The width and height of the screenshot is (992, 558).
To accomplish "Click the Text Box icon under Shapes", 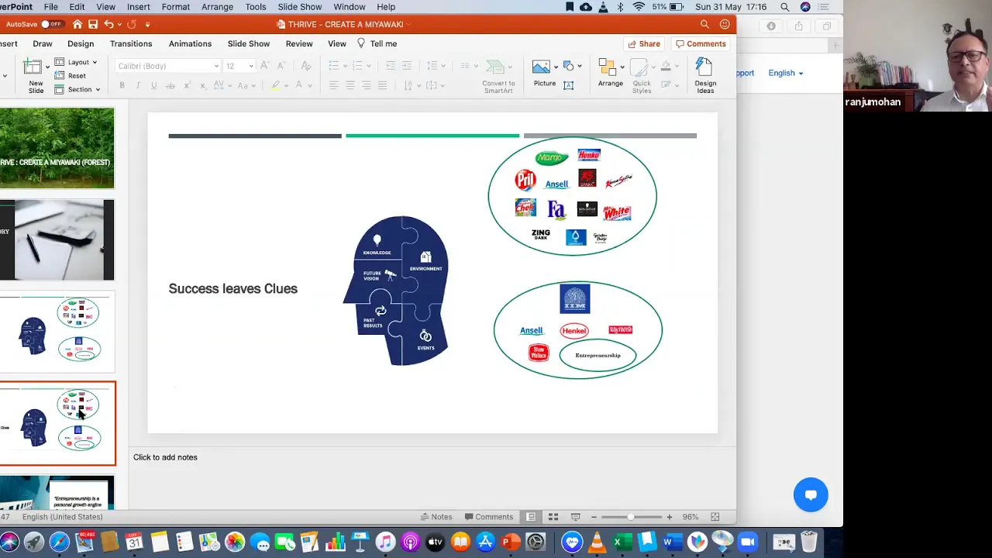I will (x=568, y=85).
